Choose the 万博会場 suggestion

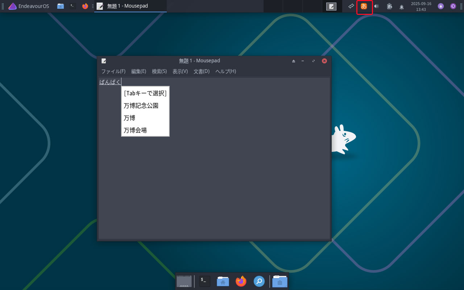[x=145, y=130]
